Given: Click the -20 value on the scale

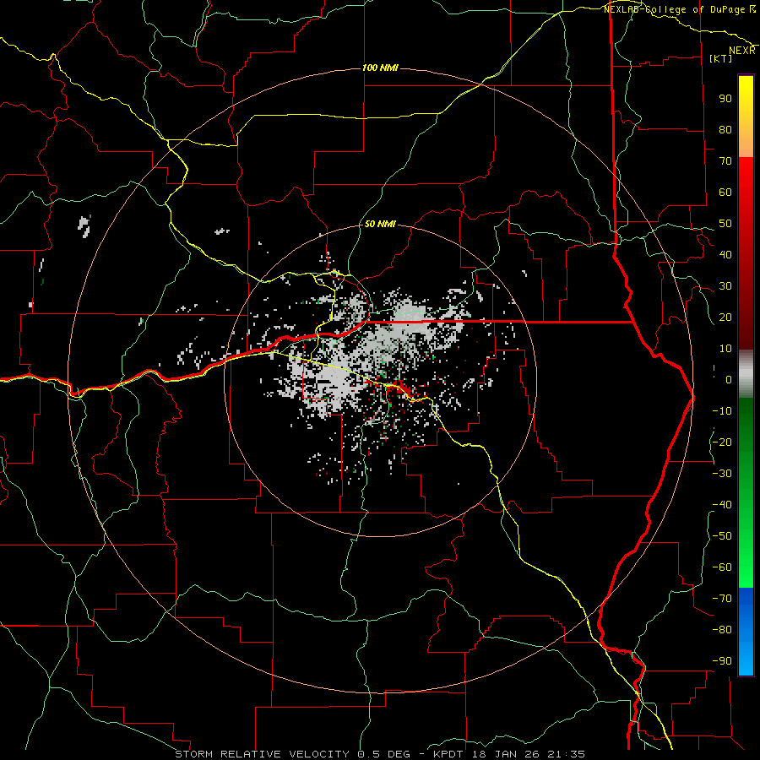Looking at the screenshot, I should 722,442.
